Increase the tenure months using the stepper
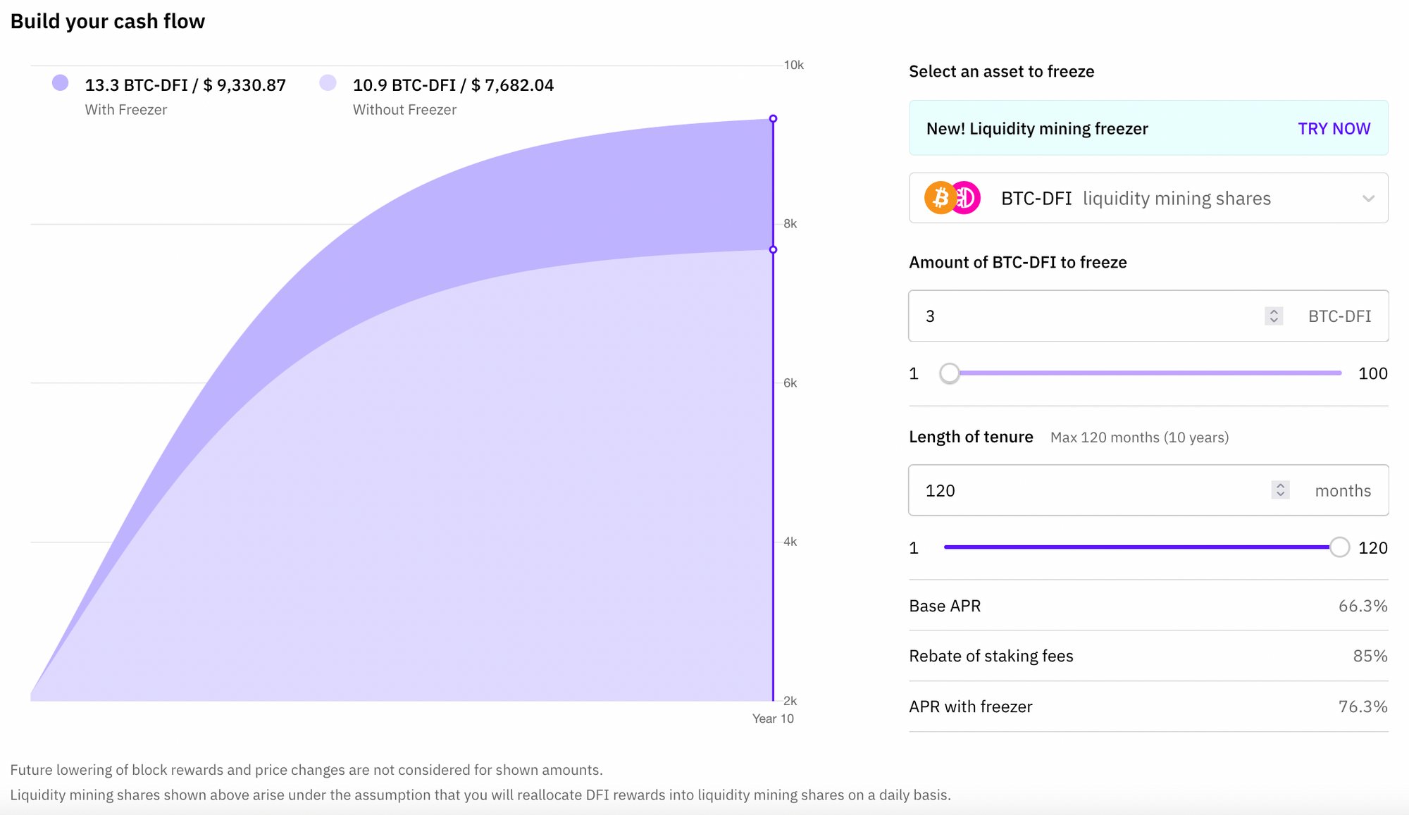Viewport: 1409px width, 815px height. tap(1280, 485)
